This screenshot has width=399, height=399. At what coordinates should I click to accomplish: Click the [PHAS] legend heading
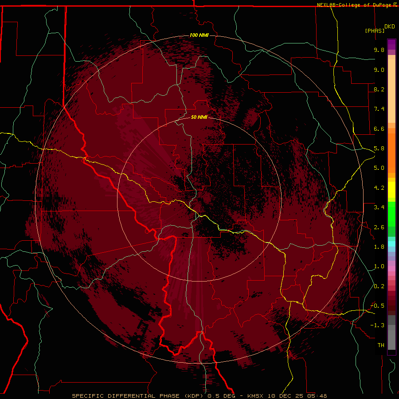[375, 31]
